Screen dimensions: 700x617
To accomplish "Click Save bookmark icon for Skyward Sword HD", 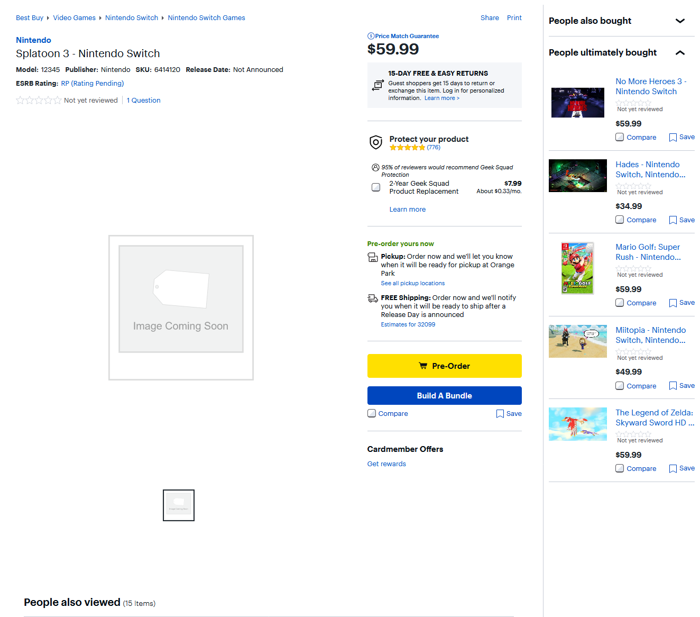I will tap(673, 469).
